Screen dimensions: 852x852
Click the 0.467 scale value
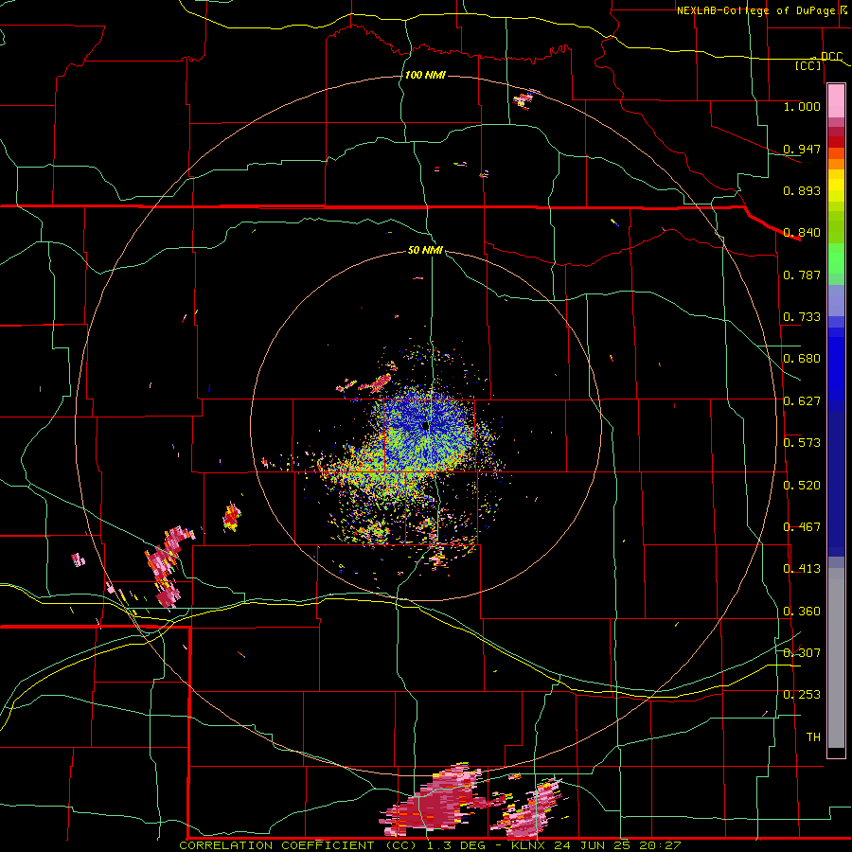pos(802,527)
